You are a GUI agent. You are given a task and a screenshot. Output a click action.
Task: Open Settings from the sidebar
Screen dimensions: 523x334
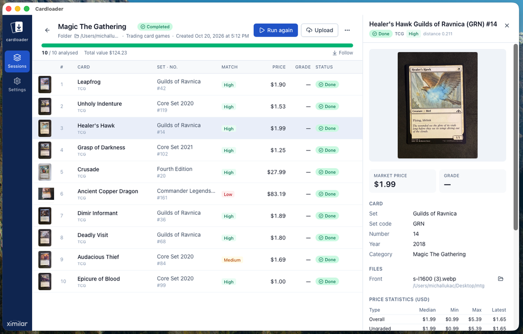(17, 85)
